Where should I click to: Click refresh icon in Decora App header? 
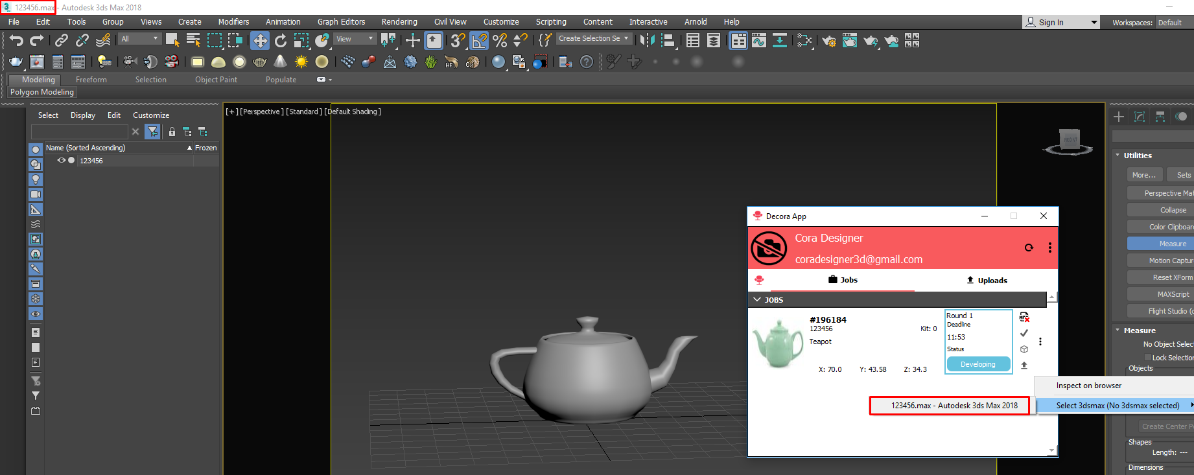pos(1029,248)
